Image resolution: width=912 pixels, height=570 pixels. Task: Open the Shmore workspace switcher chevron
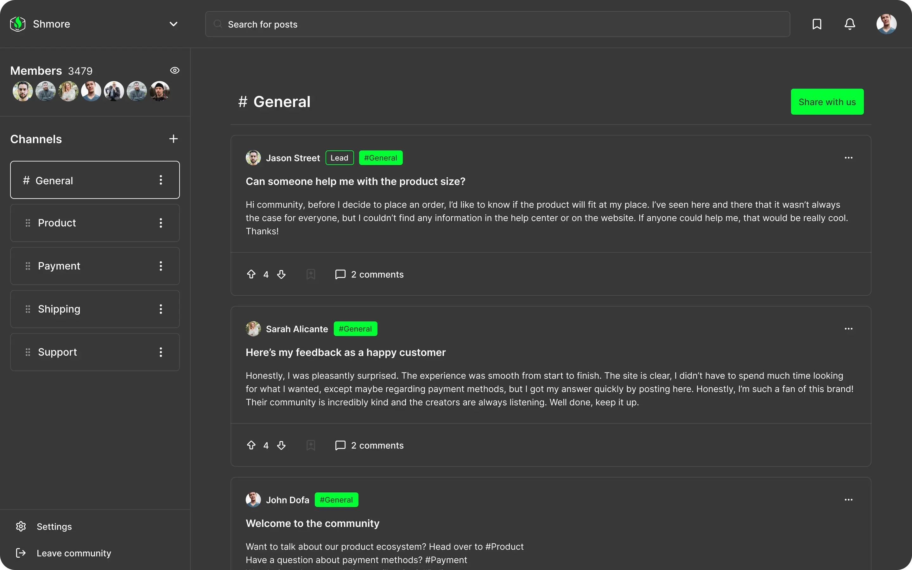coord(173,24)
